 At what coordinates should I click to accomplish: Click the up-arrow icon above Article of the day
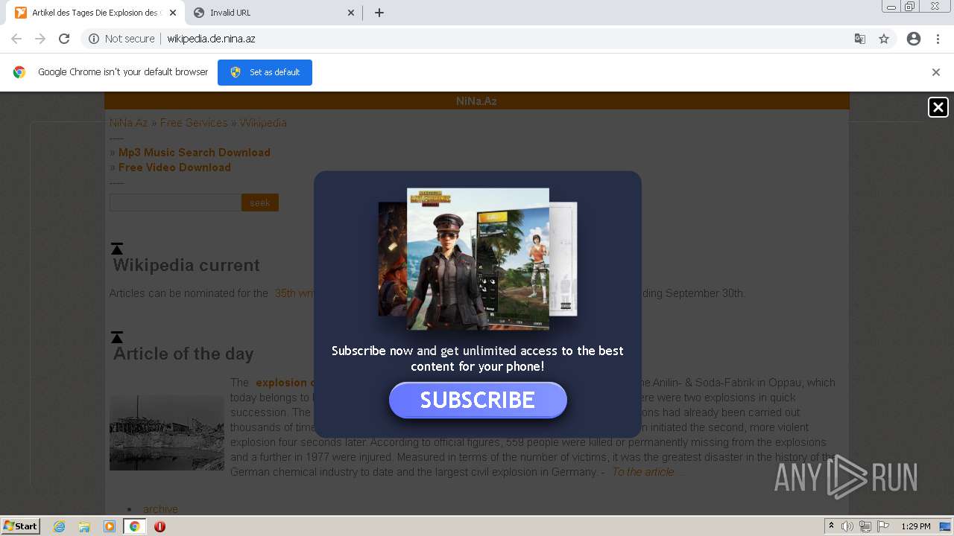point(117,337)
